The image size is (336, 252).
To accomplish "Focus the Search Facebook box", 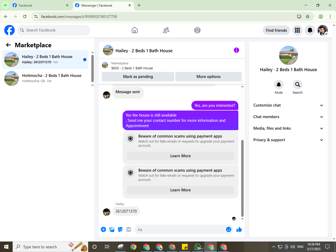I will [54, 30].
